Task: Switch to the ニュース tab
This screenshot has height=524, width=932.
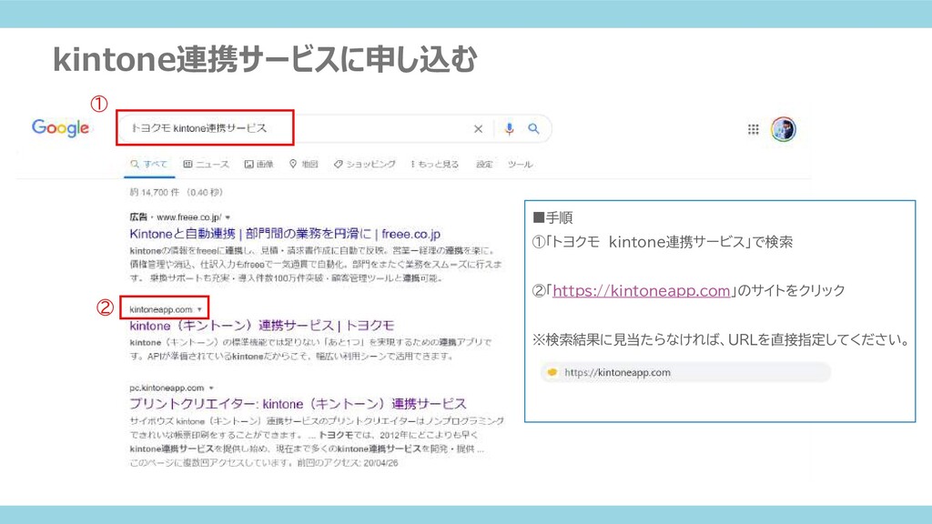Action: pyautogui.click(x=207, y=164)
